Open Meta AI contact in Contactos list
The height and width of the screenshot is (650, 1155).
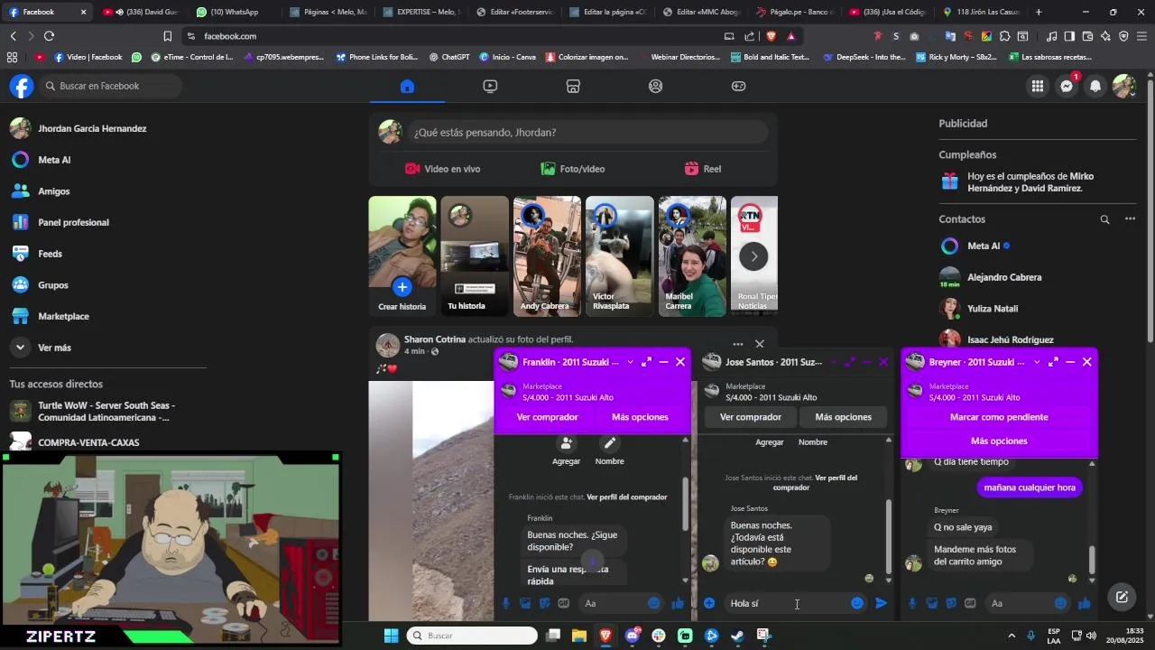[x=984, y=246]
